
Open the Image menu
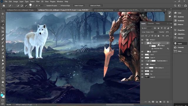(x=16, y=1)
